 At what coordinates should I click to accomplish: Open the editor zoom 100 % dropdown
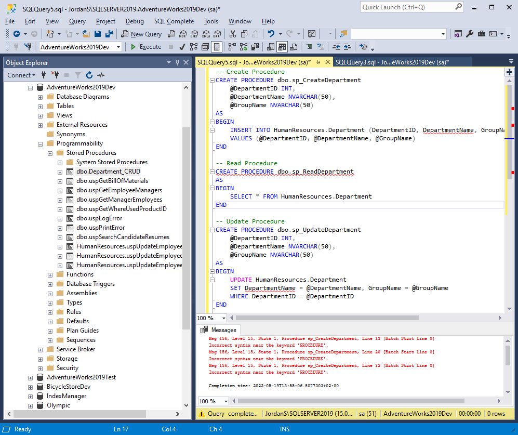223,318
